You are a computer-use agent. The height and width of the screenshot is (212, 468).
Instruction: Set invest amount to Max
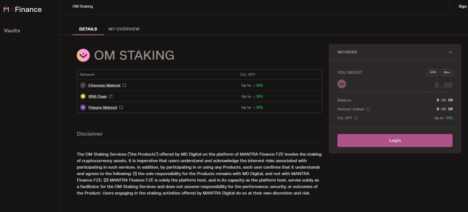[447, 72]
